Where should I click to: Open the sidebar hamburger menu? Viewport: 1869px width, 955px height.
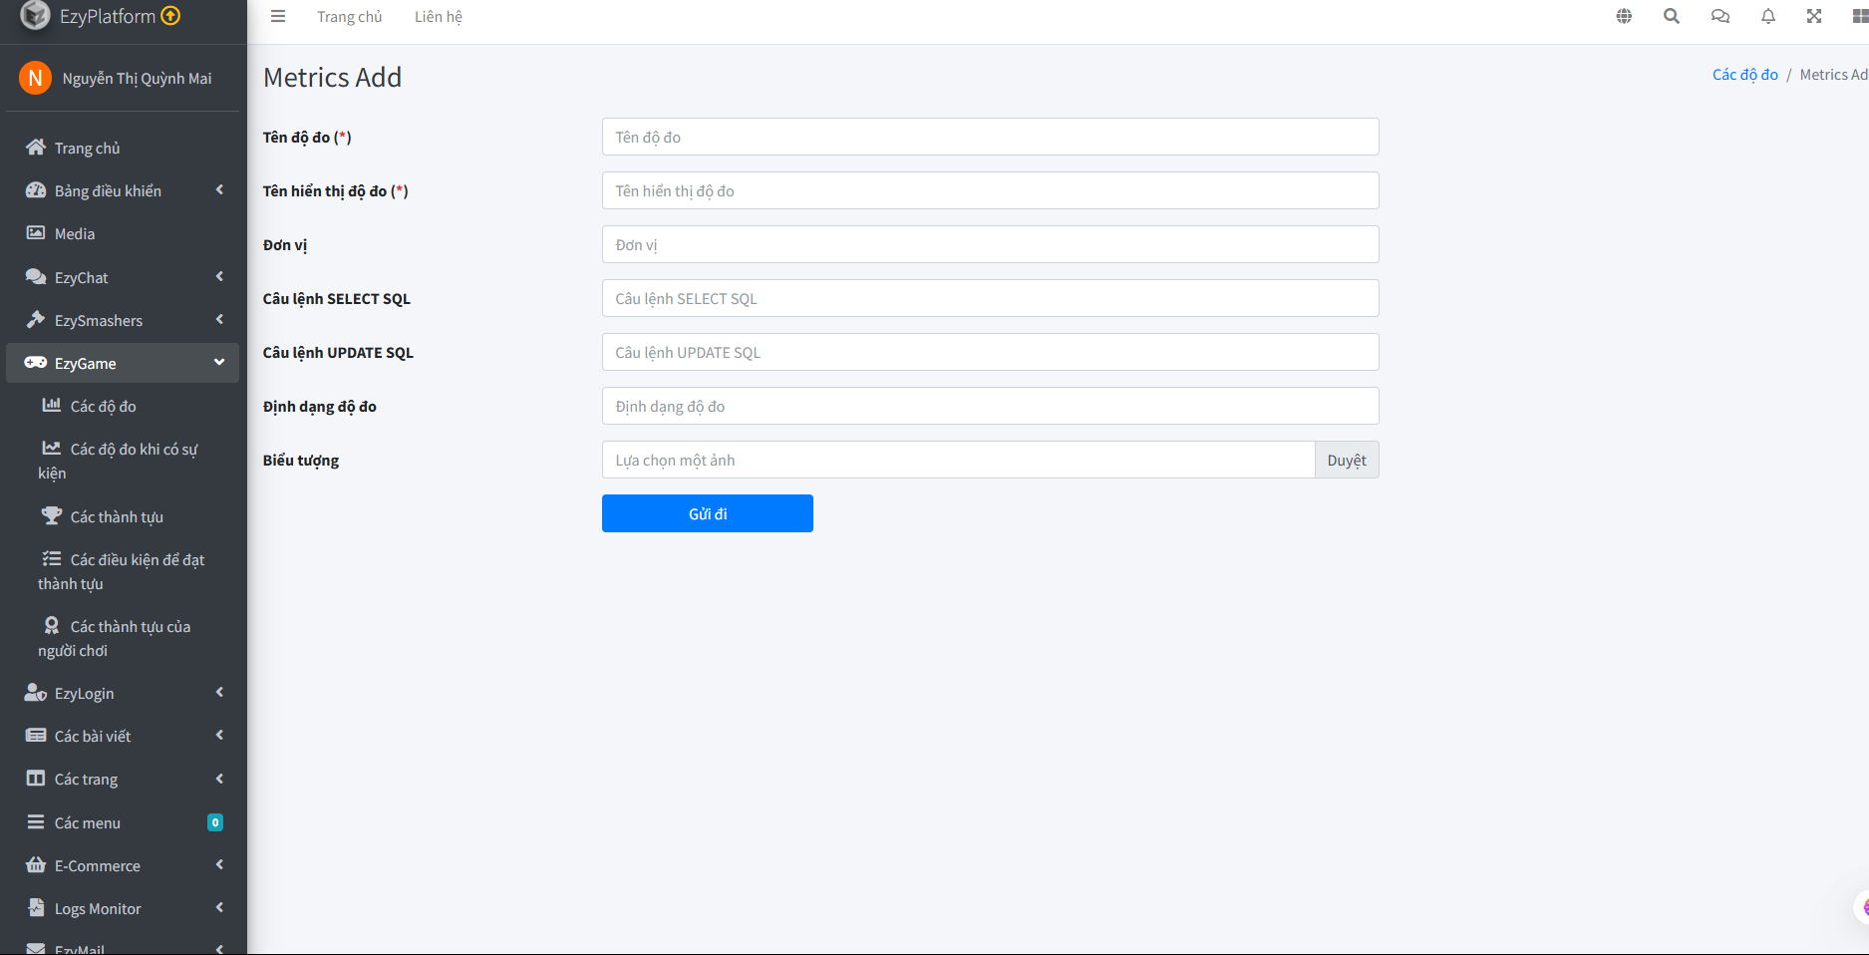click(277, 16)
